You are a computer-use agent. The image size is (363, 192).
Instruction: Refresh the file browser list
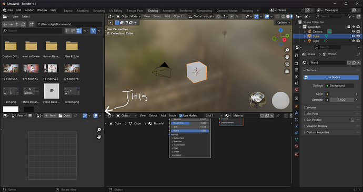coord(23,24)
